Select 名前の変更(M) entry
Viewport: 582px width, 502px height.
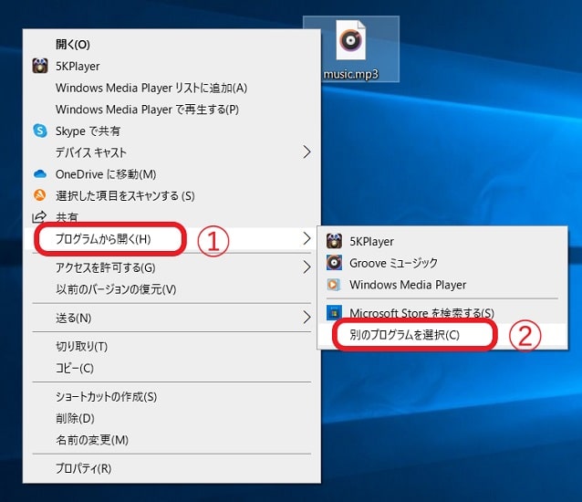pyautogui.click(x=171, y=440)
